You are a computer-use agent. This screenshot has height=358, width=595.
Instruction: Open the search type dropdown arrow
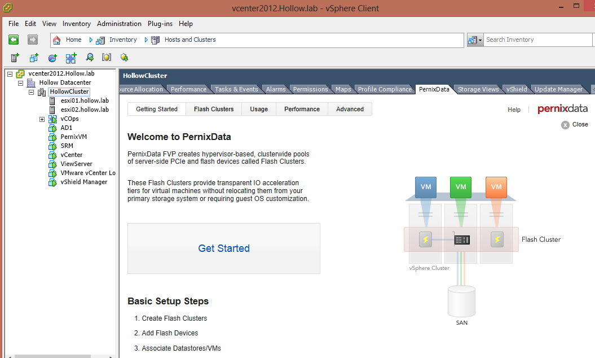pyautogui.click(x=481, y=40)
